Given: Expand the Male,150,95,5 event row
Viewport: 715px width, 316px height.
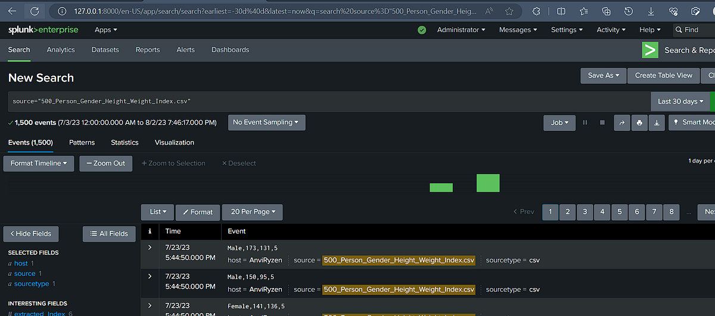Looking at the screenshot, I should pos(150,276).
